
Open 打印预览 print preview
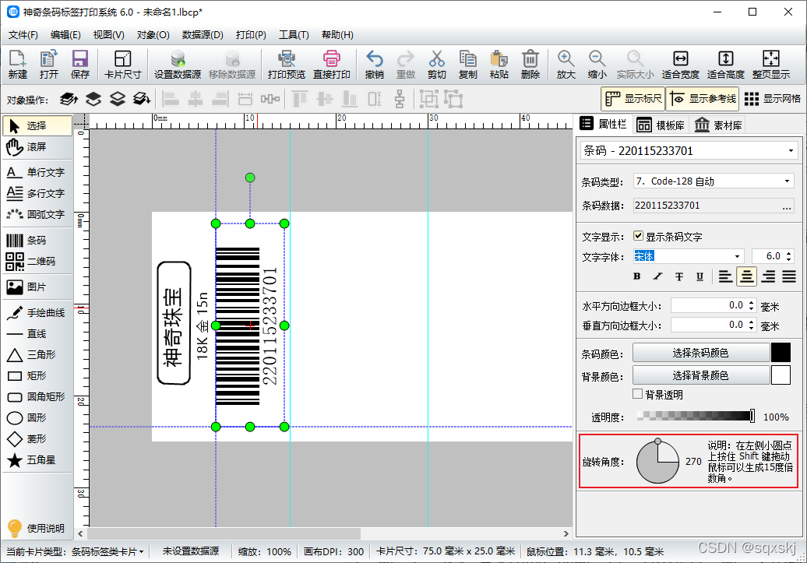point(286,65)
